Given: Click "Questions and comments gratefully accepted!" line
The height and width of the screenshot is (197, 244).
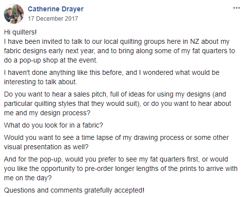Looking at the screenshot, I should 74,191.
